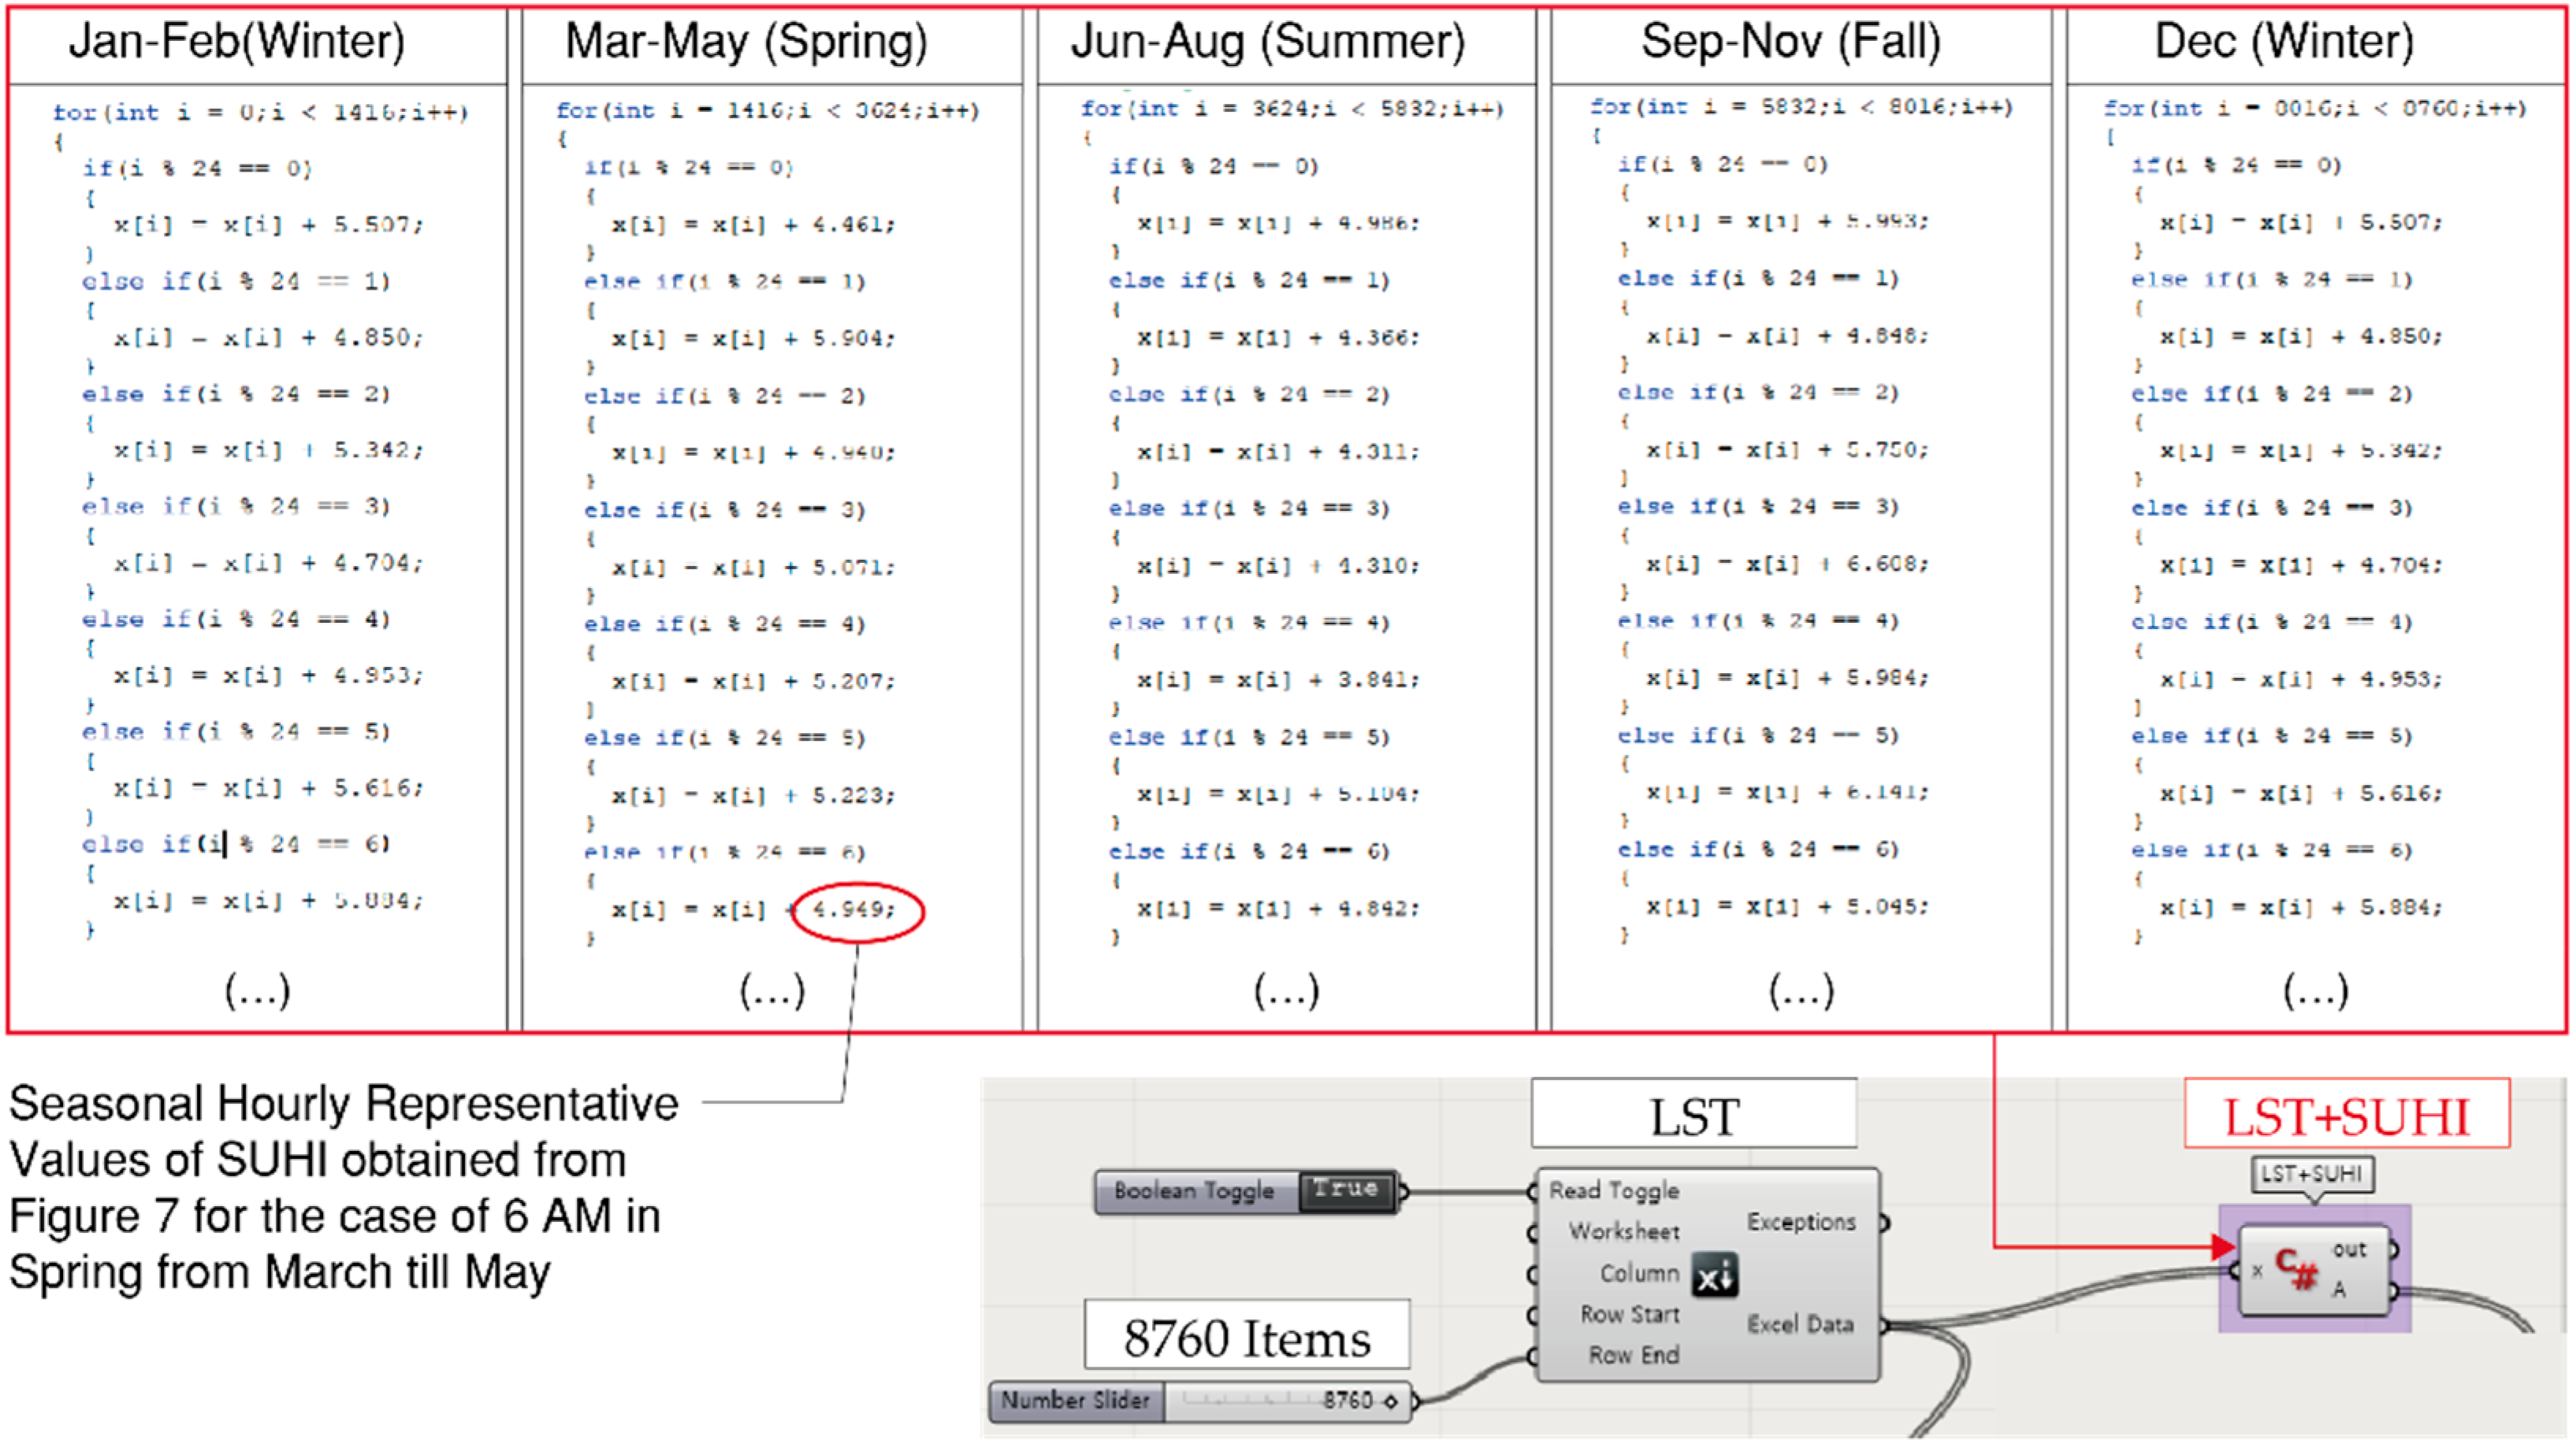This screenshot has width=2576, height=1451.
Task: Click the Worksheet input parameter
Action: click(1624, 1231)
